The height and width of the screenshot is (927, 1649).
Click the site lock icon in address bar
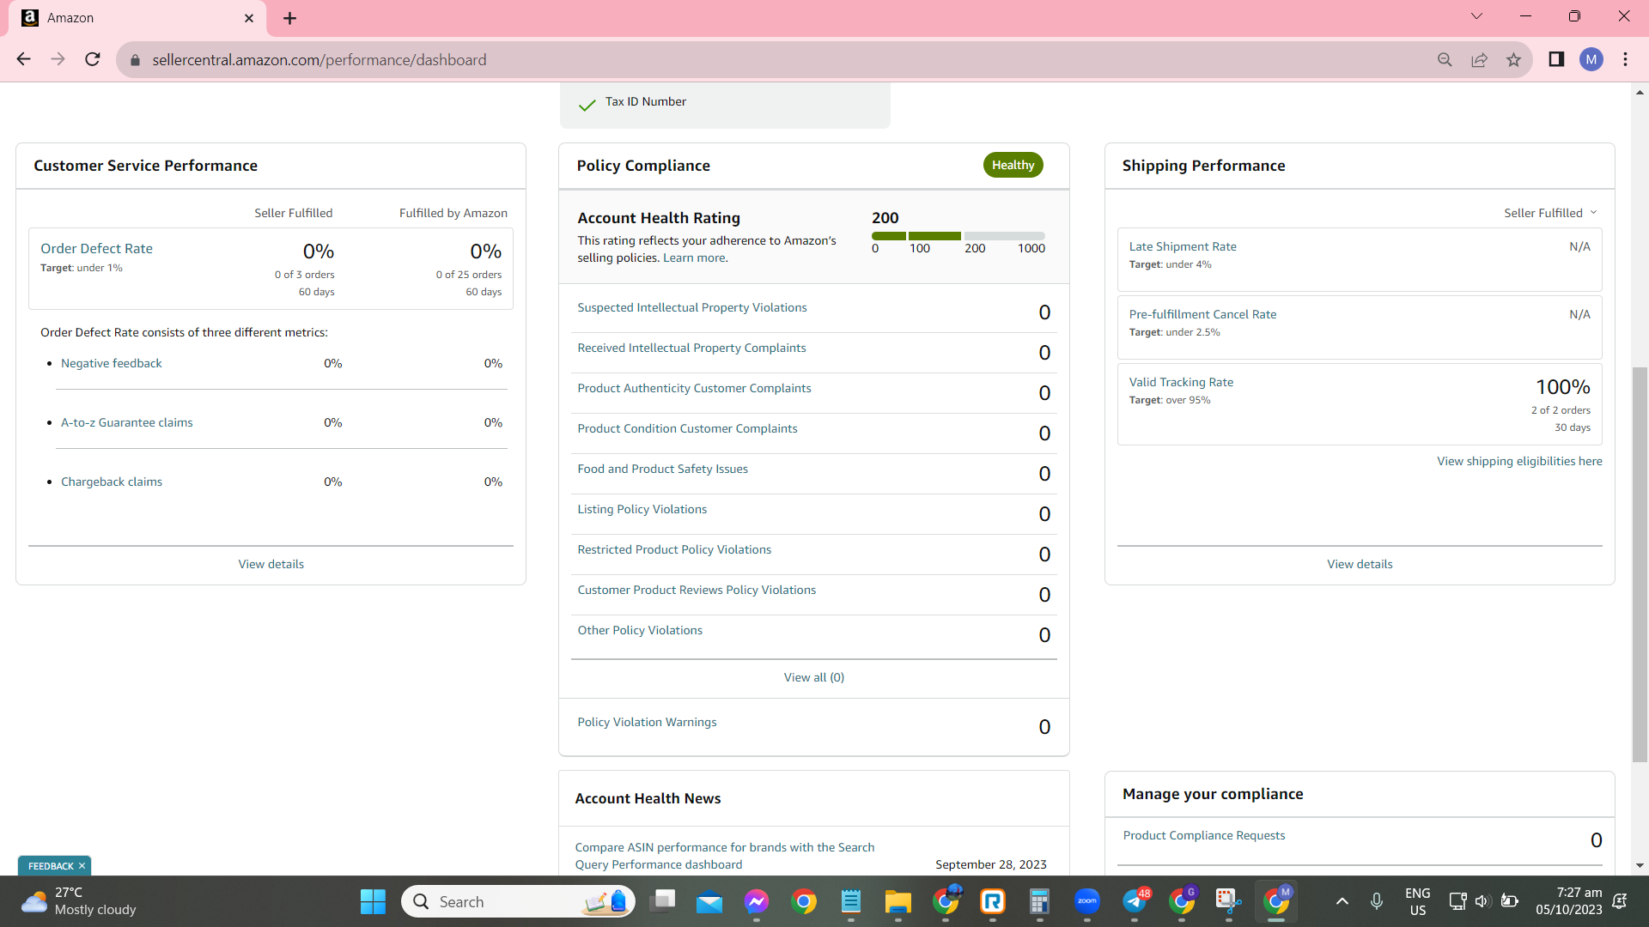click(135, 60)
